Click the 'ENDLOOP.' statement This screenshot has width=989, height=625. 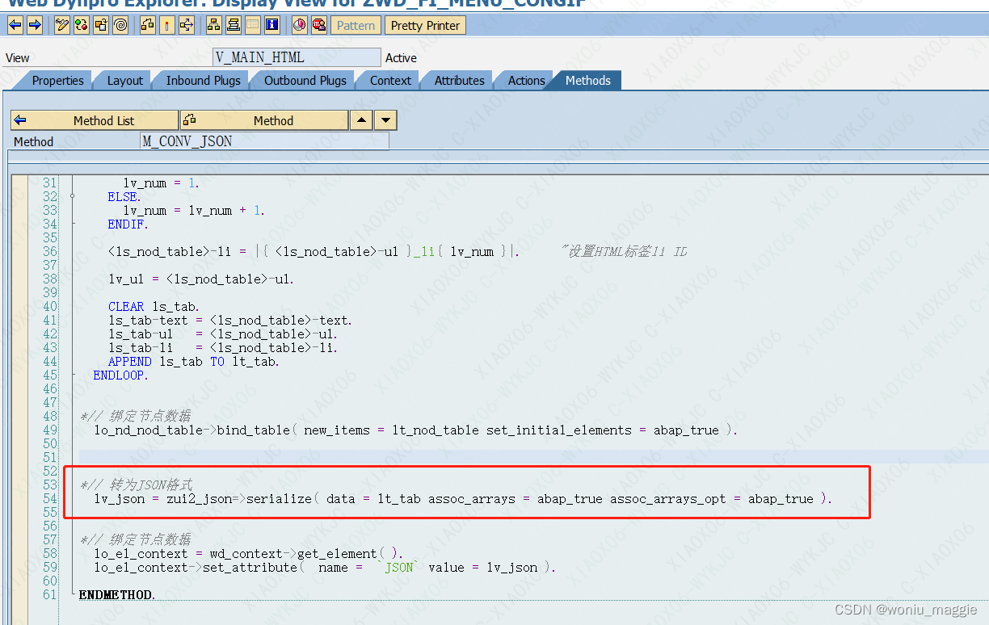(122, 375)
